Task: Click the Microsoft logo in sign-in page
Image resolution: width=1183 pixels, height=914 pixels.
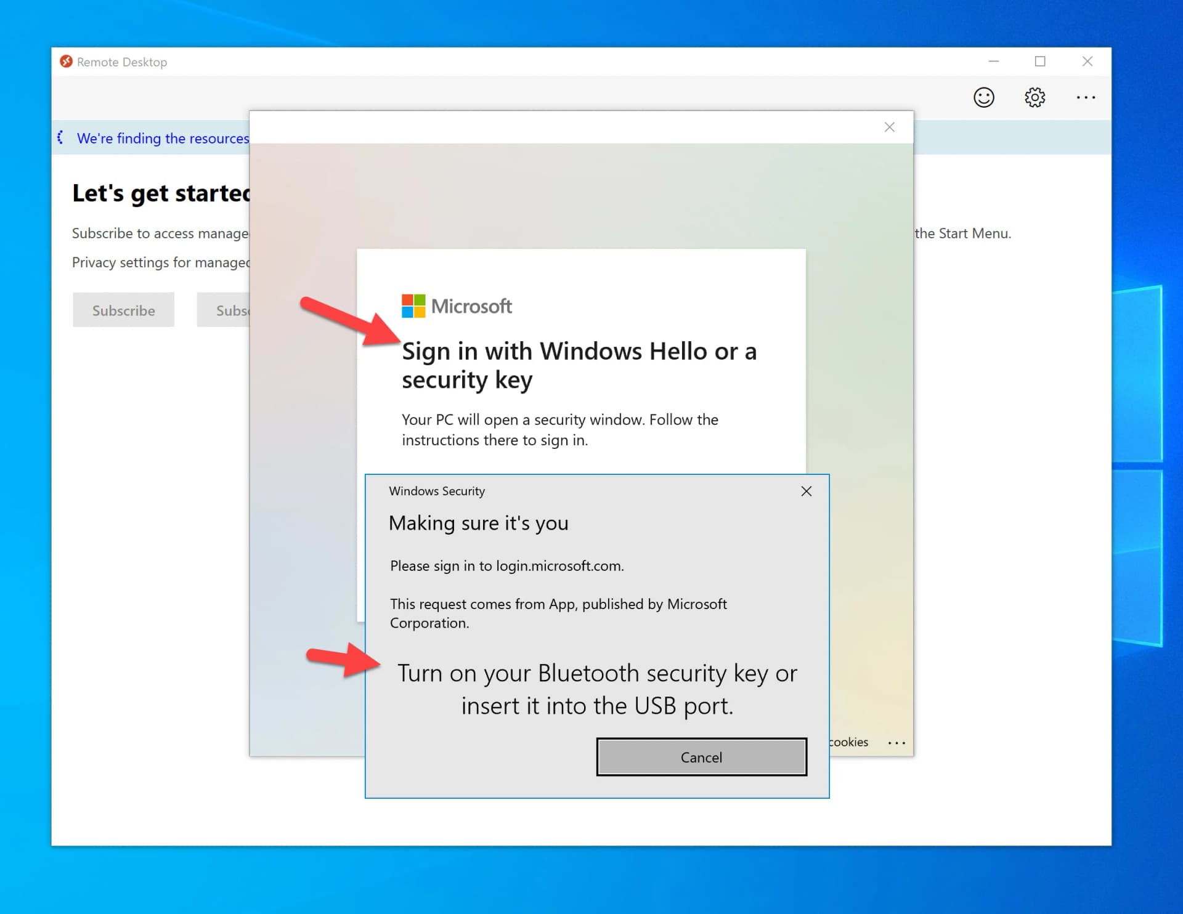Action: [x=457, y=306]
